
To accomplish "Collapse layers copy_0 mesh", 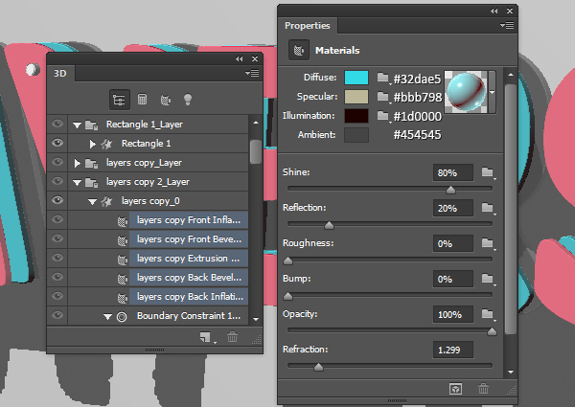I will (92, 201).
